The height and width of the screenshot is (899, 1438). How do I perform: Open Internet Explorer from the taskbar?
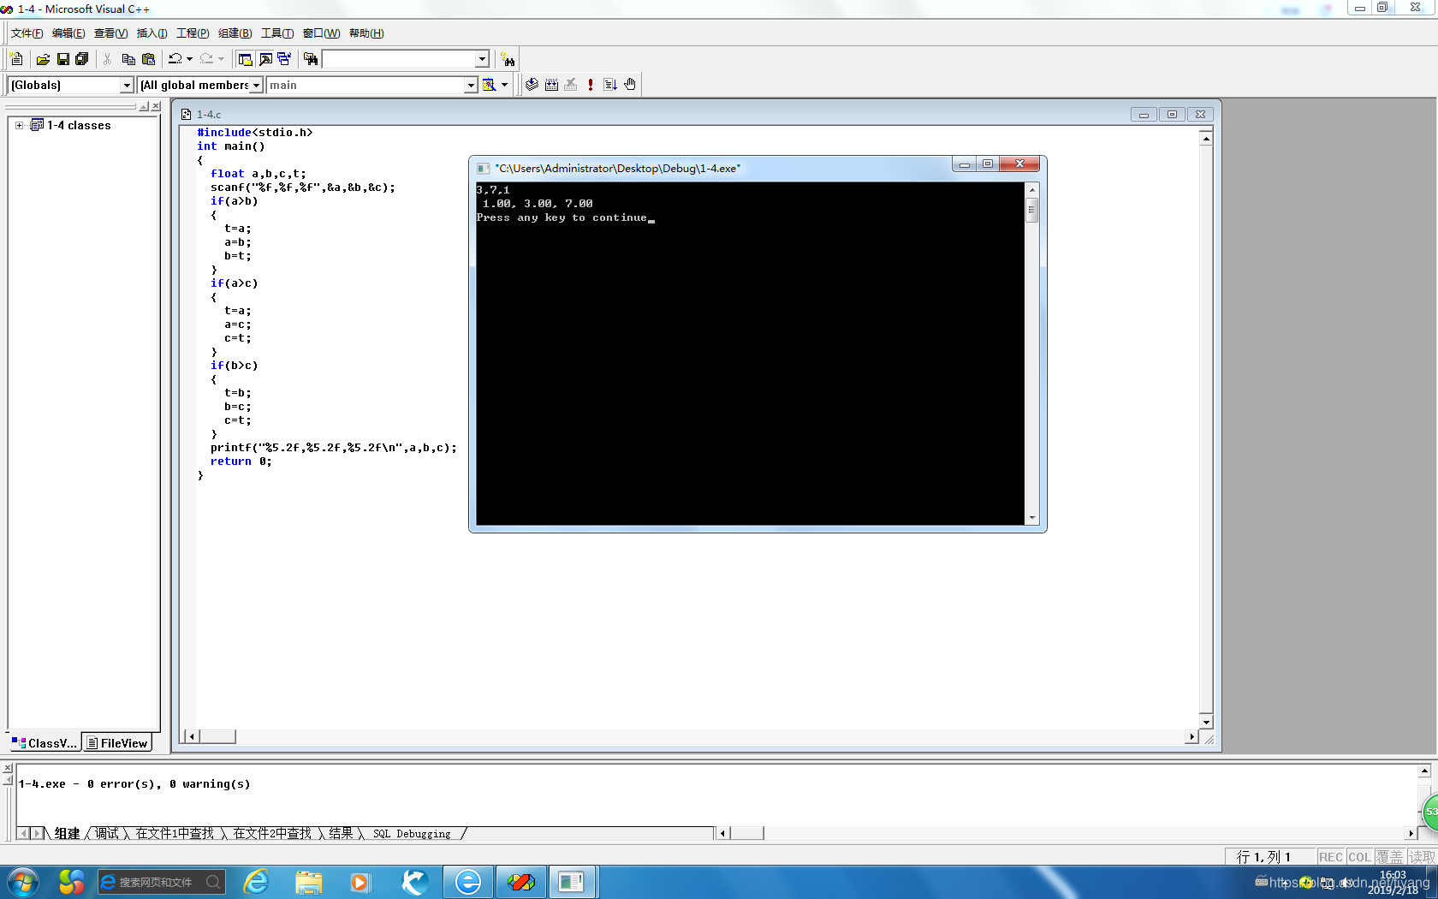[256, 881]
